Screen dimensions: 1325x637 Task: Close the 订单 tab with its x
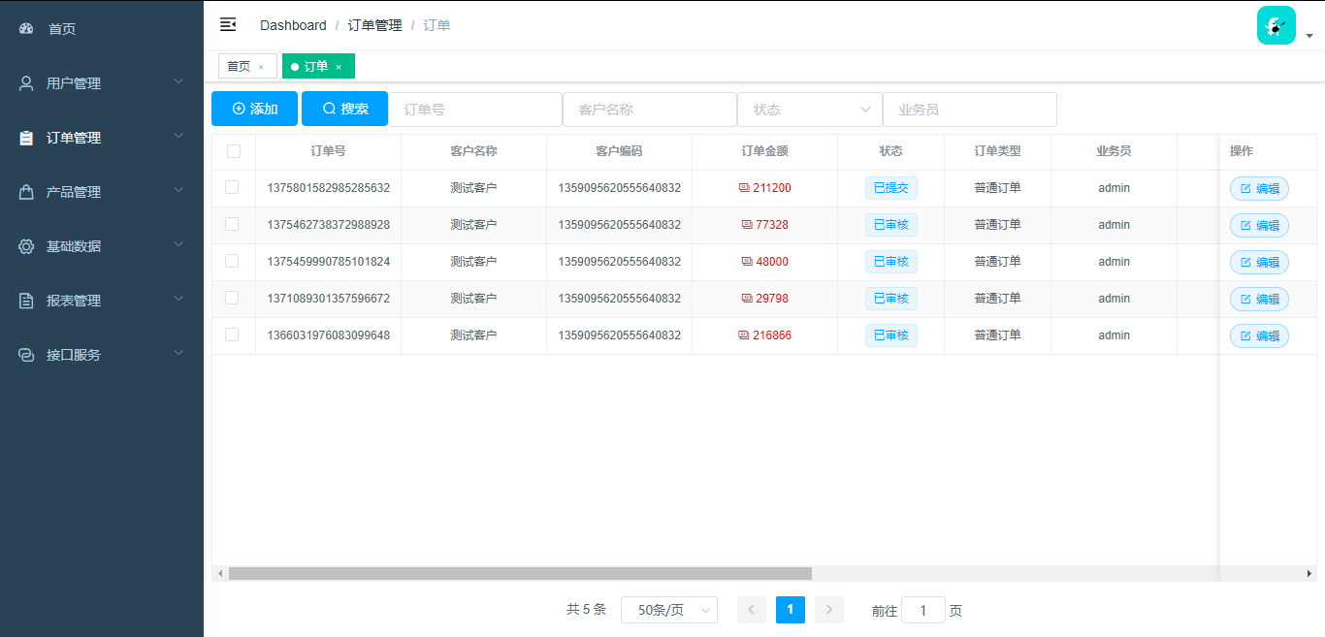(339, 67)
